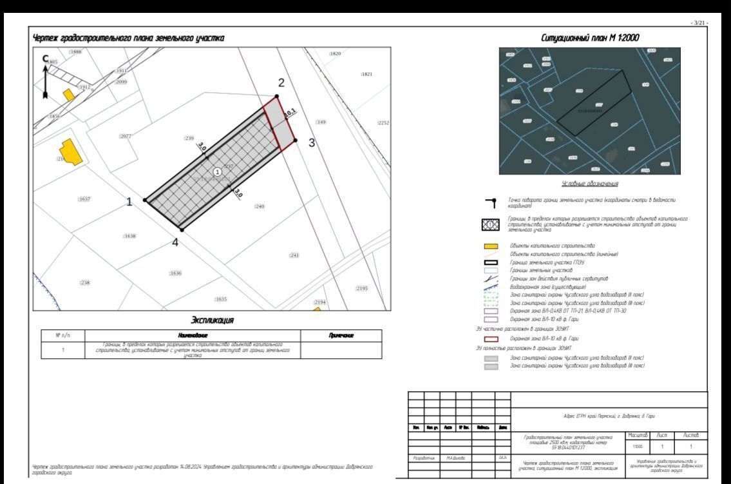The width and height of the screenshot is (731, 484).
Task: Click the line "ЗУ полностью расположен в границах ЗОУИТ"
Action: [x=524, y=348]
